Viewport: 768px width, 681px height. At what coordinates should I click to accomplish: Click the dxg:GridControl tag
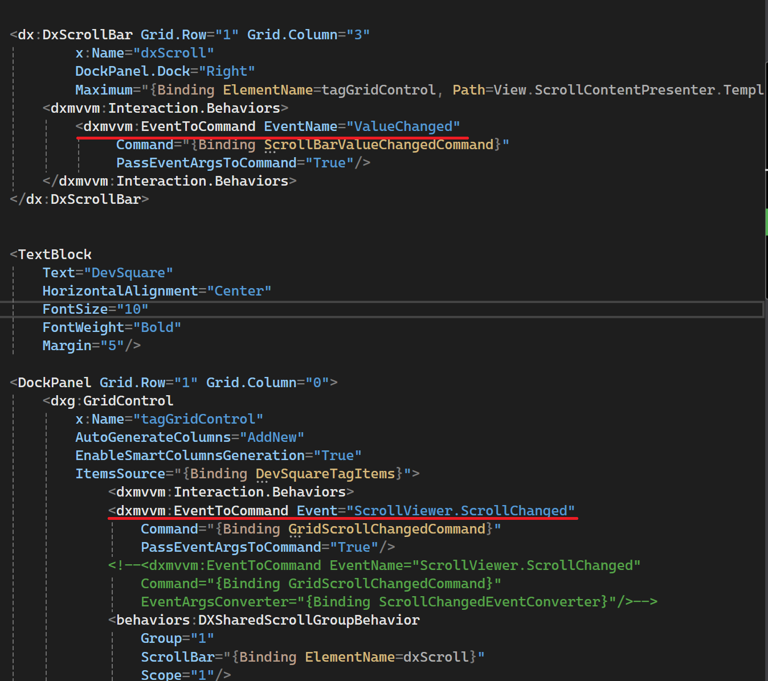(108, 401)
